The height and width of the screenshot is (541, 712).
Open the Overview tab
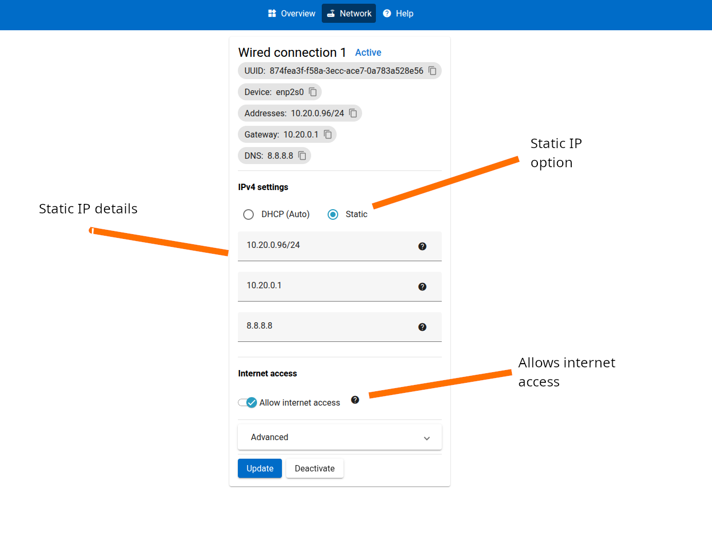[x=291, y=13]
